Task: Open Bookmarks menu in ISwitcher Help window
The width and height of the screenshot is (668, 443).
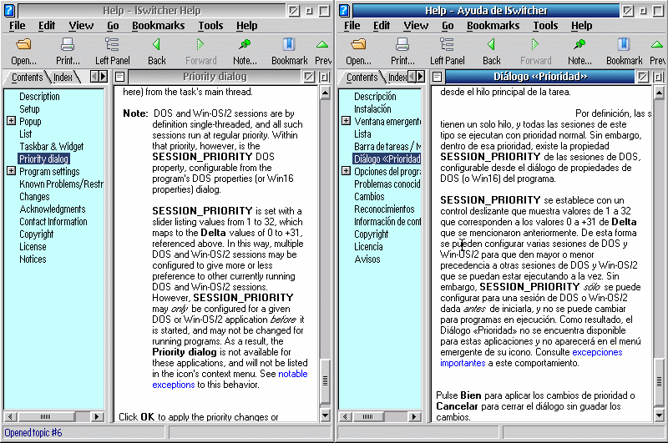Action: [x=158, y=26]
